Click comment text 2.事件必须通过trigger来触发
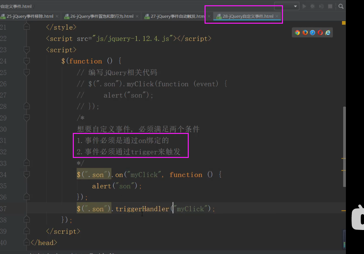The height and width of the screenshot is (254, 364). pyautogui.click(x=128, y=152)
